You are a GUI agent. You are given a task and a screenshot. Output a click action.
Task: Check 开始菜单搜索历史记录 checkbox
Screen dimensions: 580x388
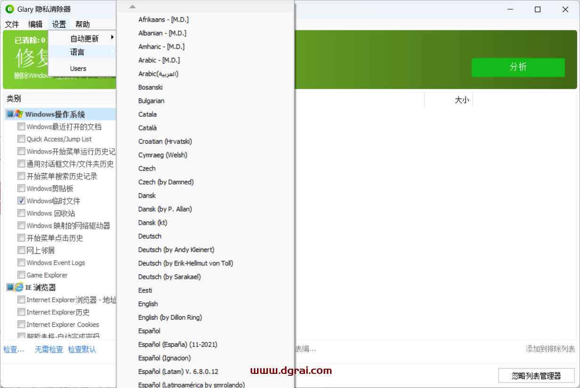click(21, 176)
